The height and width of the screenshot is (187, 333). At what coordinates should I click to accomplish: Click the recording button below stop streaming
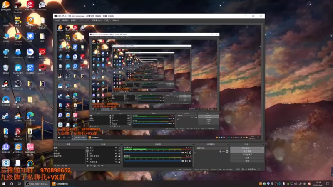[247, 151]
